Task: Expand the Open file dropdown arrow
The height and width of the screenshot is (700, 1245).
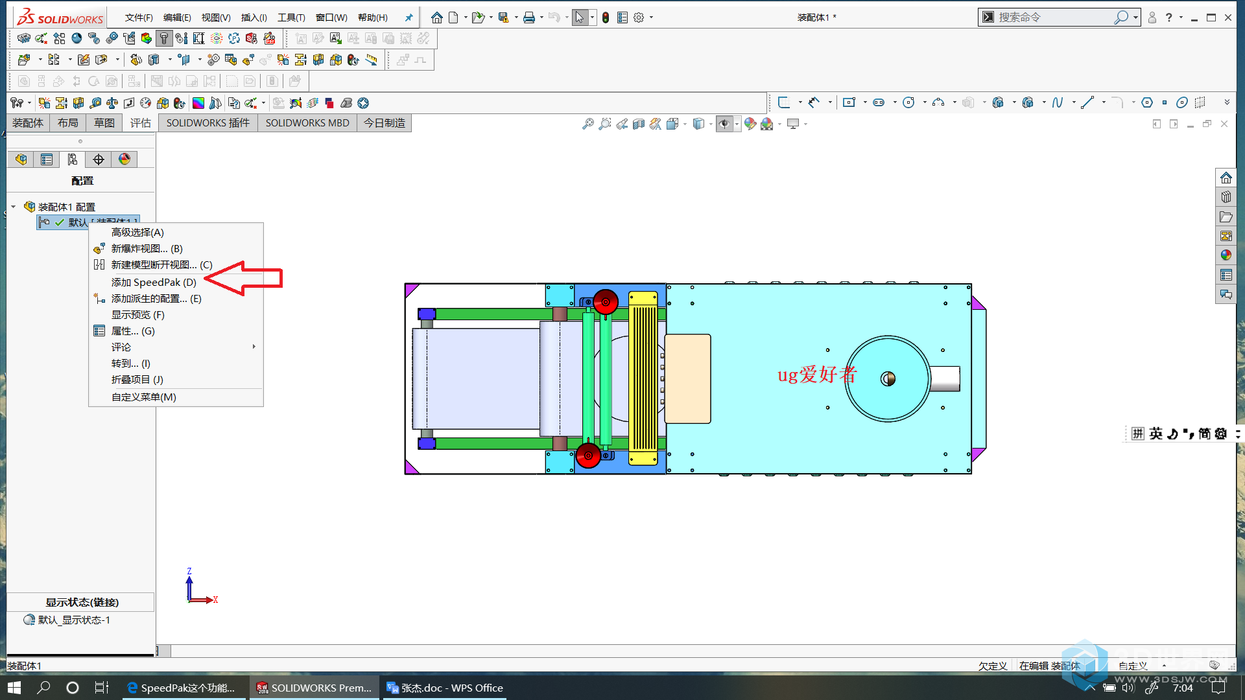Action: [x=491, y=17]
